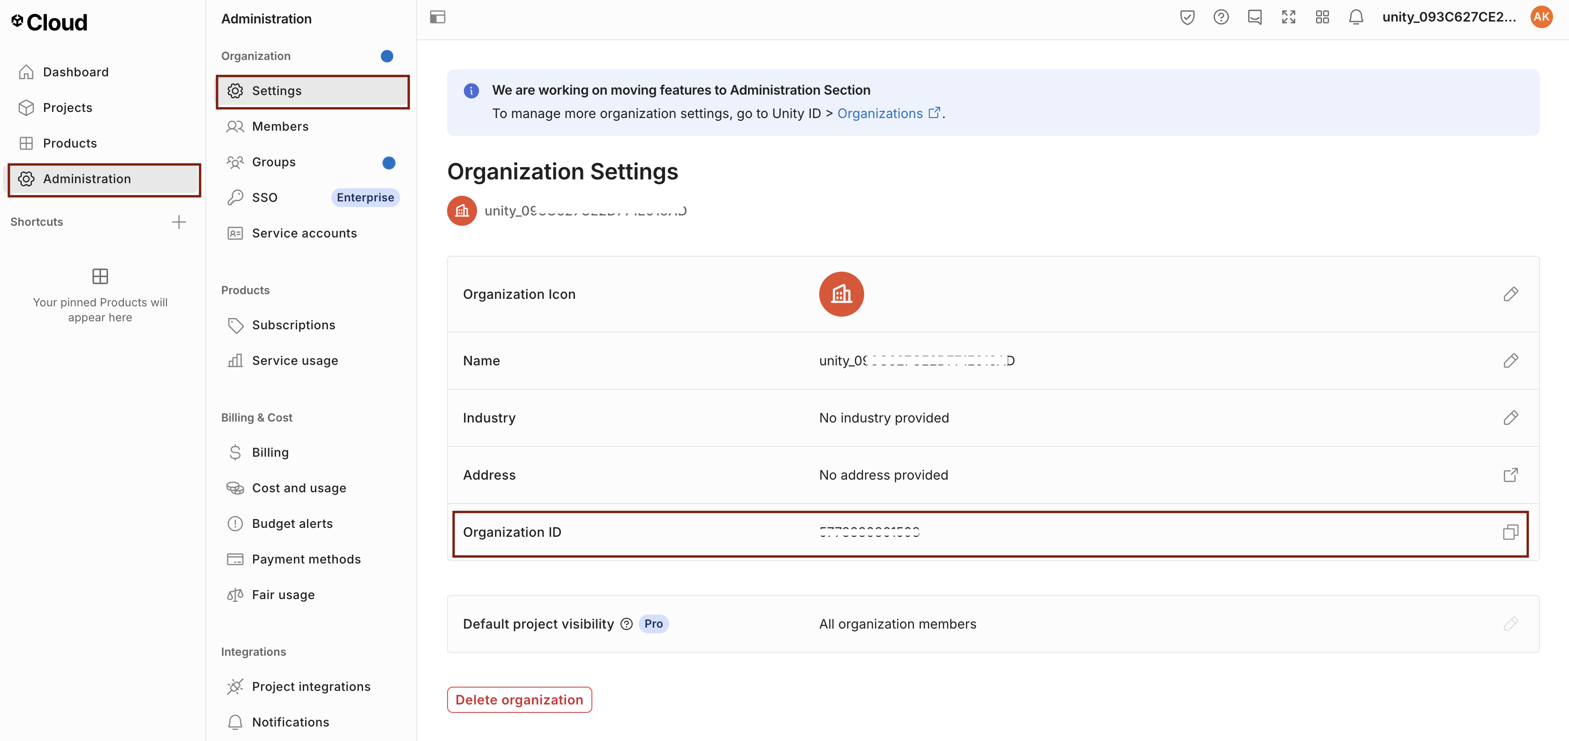Copy the Organization ID
Viewport: 1569px width, 741px height.
1510,533
